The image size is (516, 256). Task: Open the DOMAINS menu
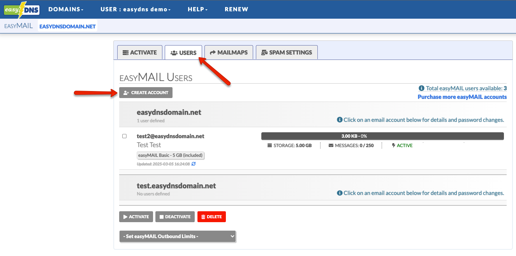pos(66,9)
